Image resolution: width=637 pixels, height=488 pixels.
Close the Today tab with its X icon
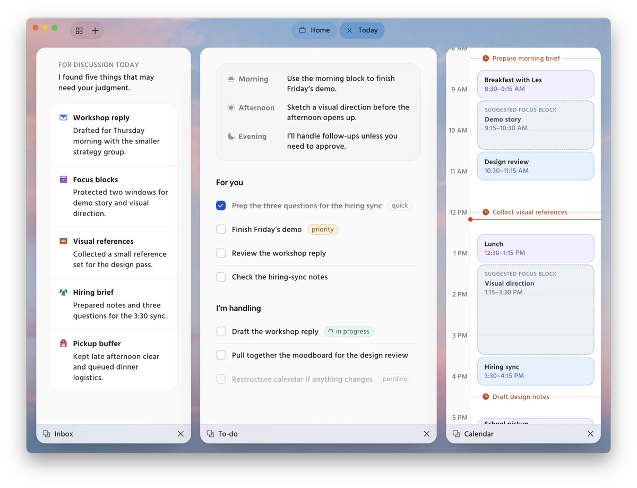(x=349, y=31)
